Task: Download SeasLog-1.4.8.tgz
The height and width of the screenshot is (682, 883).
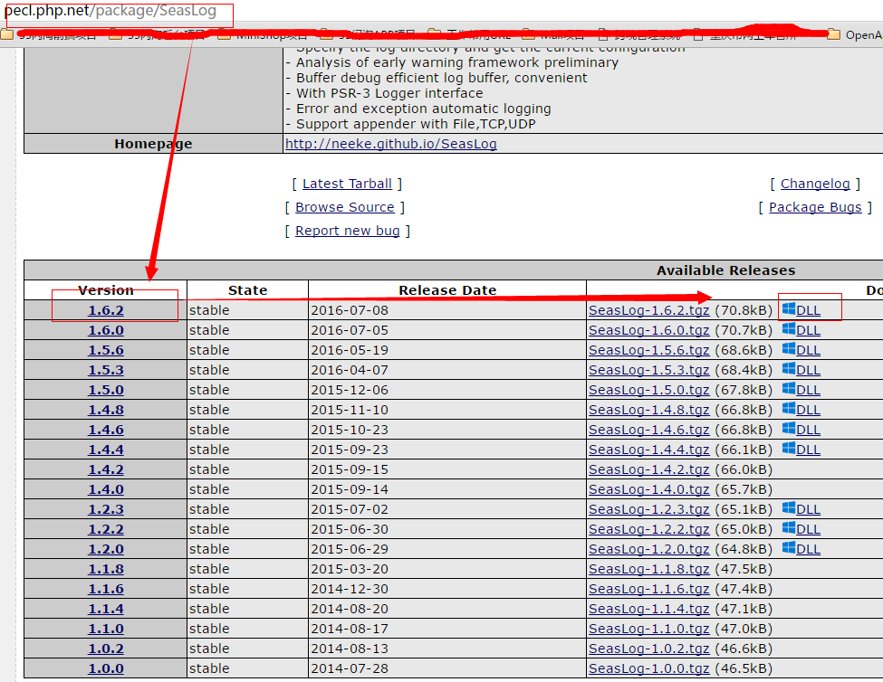Action: [x=648, y=410]
